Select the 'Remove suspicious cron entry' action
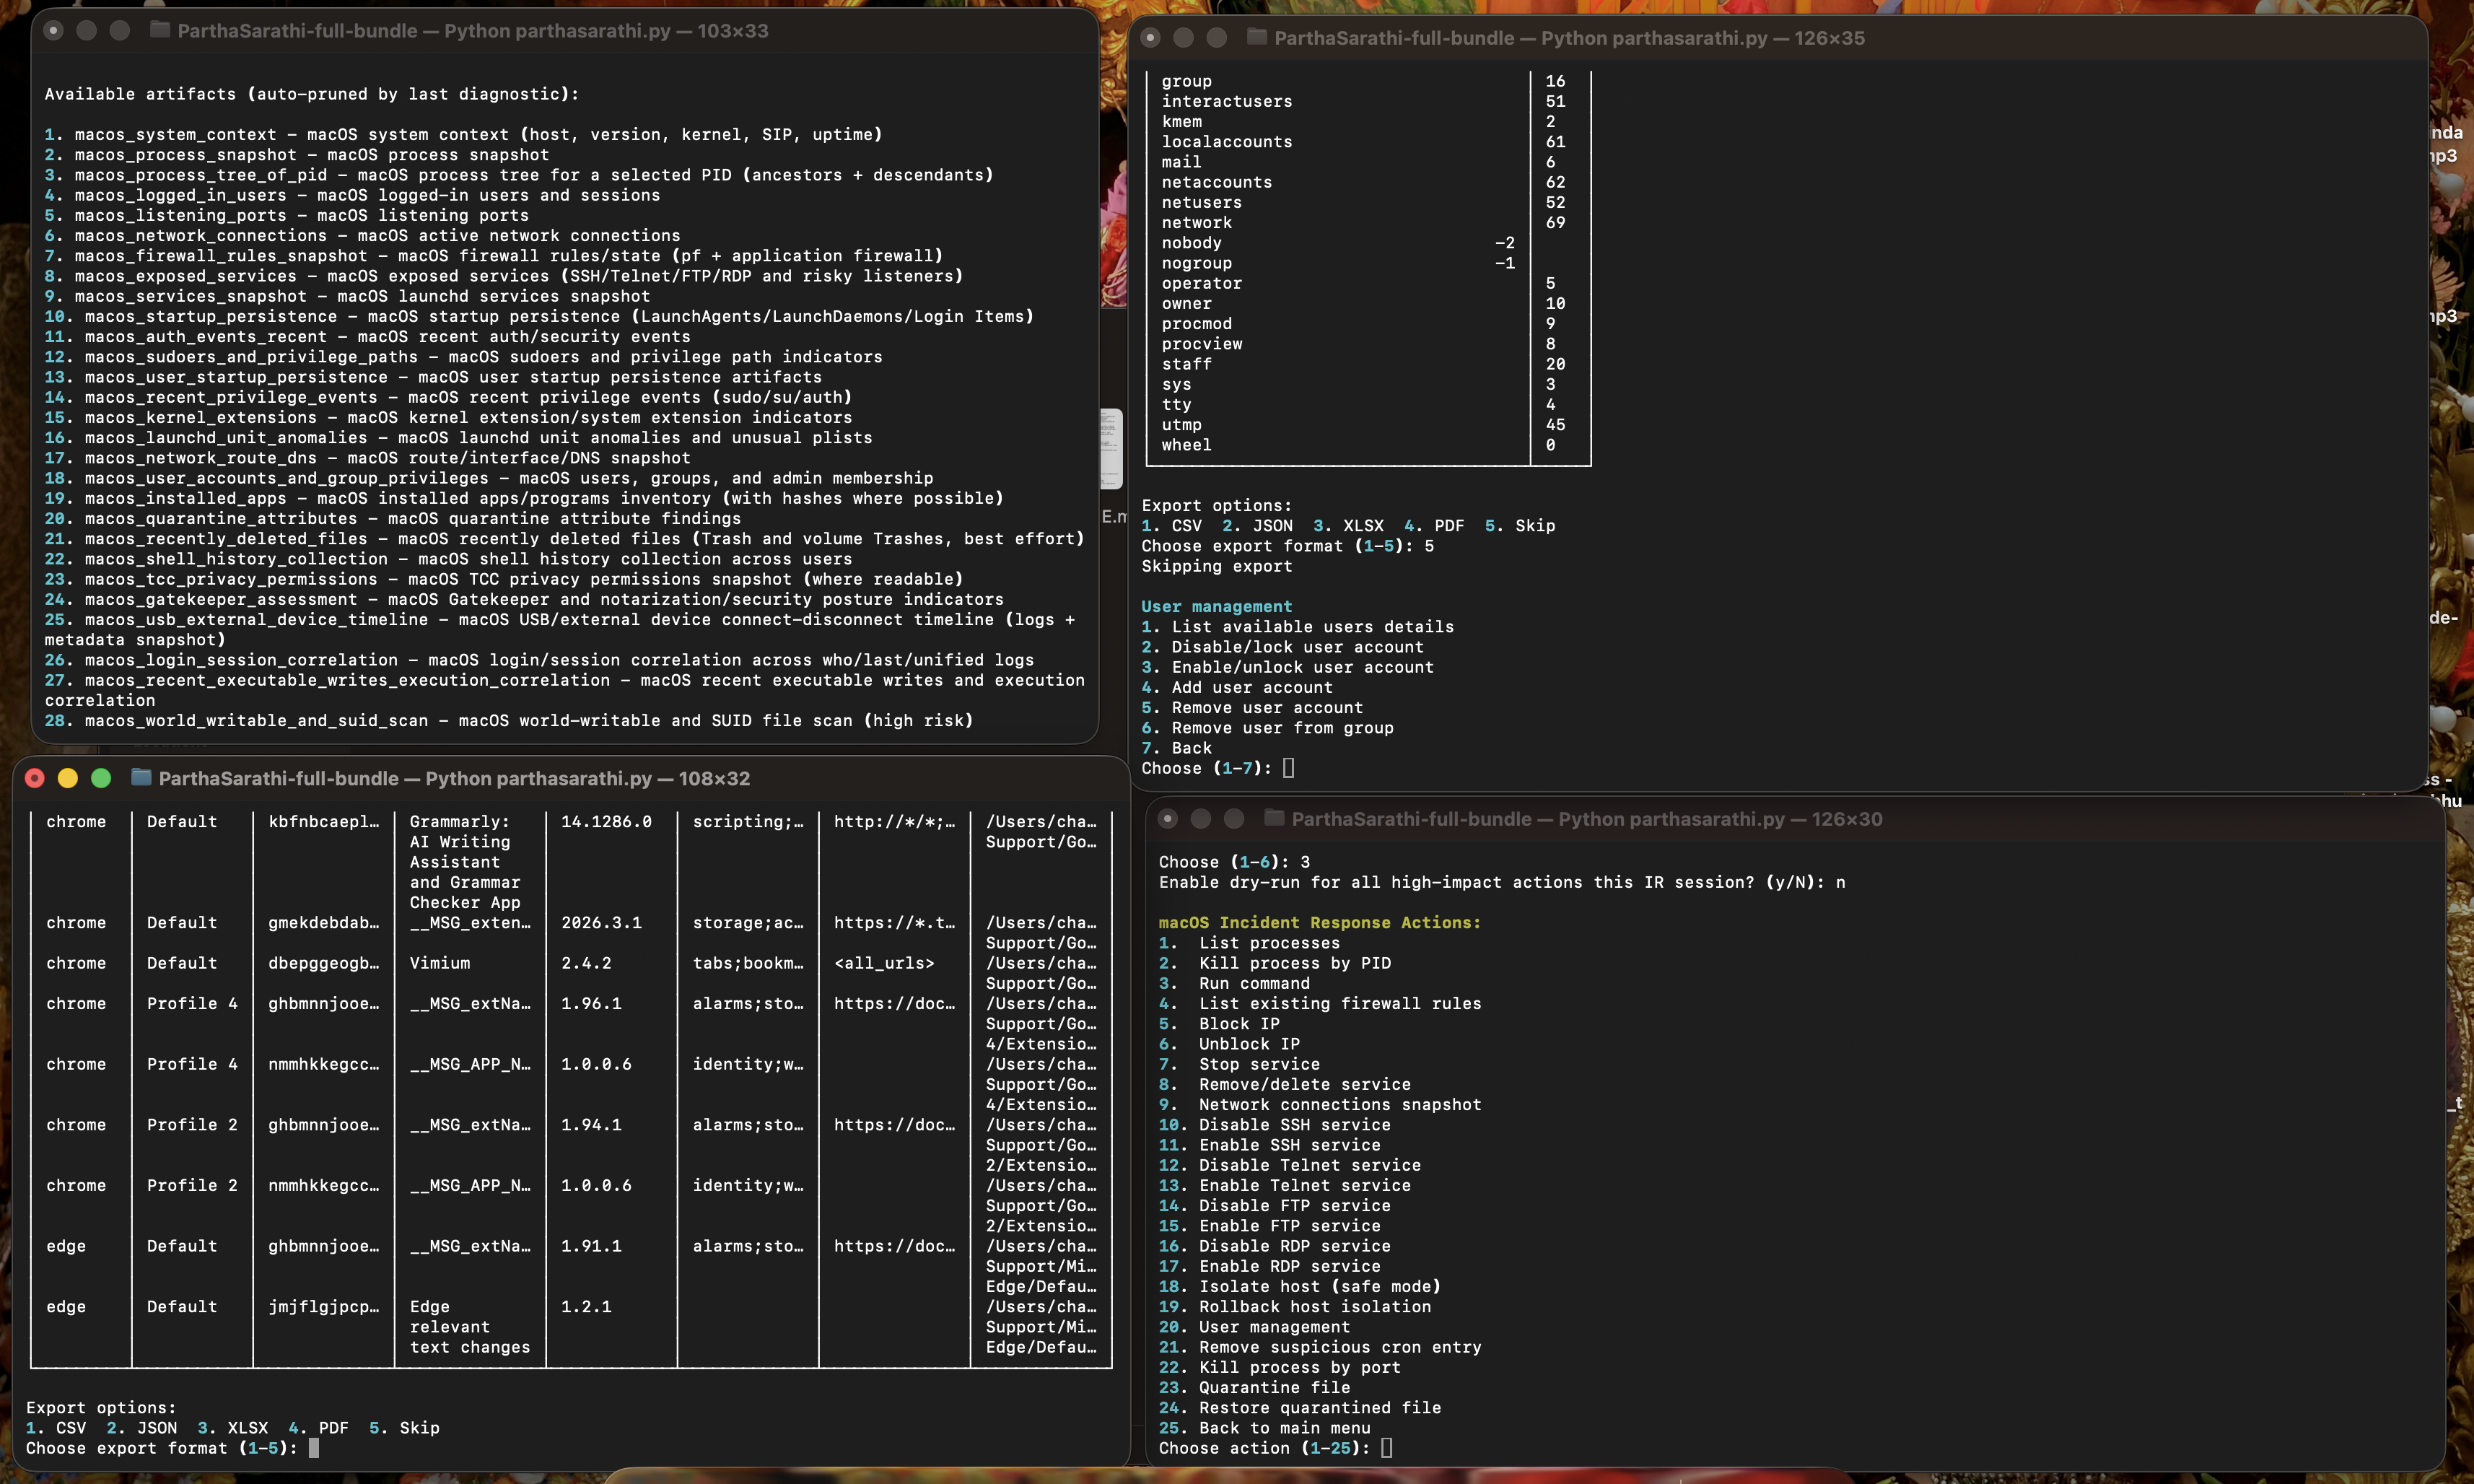The height and width of the screenshot is (1484, 2474). coord(1319,1347)
